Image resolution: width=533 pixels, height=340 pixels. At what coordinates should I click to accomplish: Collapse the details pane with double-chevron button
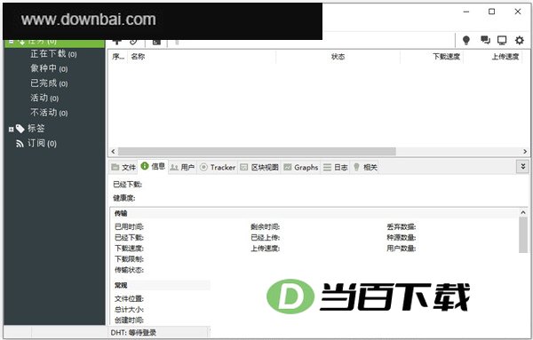point(523,166)
